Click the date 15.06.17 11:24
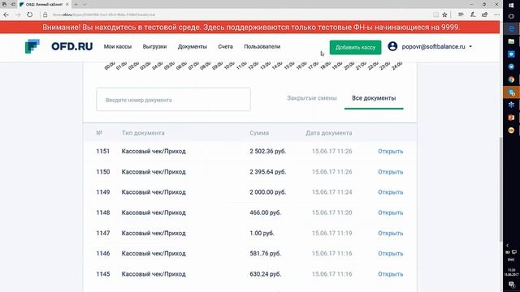Viewport: 520px width, 292px height. pos(332,192)
